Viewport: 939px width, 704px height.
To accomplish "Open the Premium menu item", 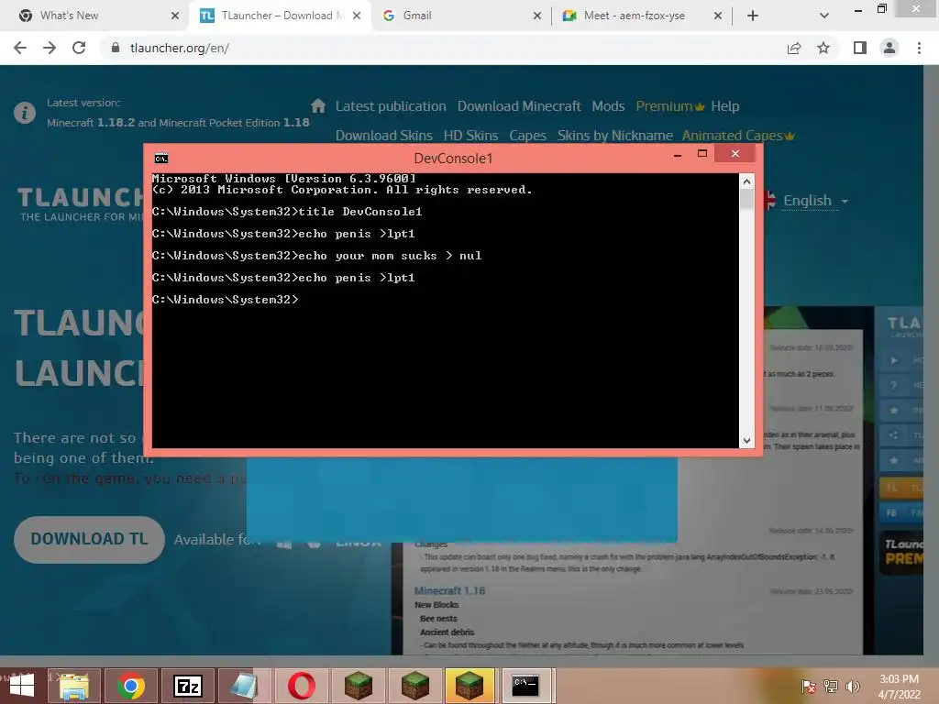I will [669, 106].
